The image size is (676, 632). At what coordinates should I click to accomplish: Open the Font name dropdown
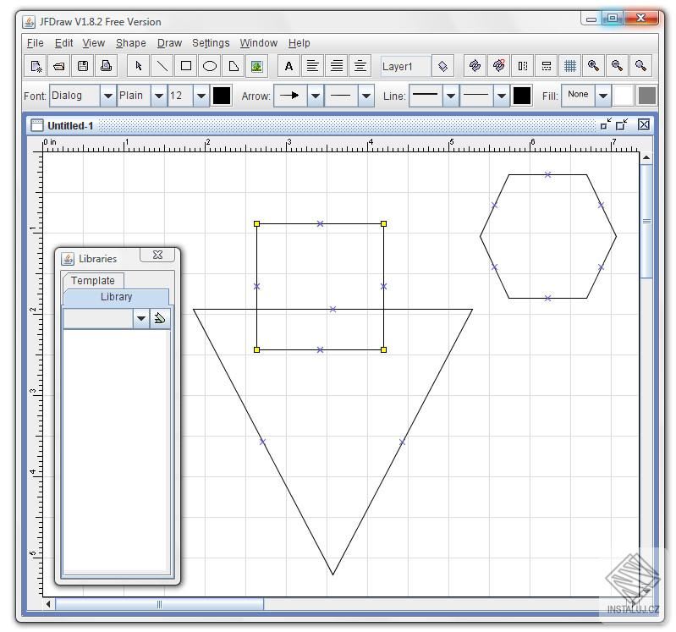click(x=107, y=96)
